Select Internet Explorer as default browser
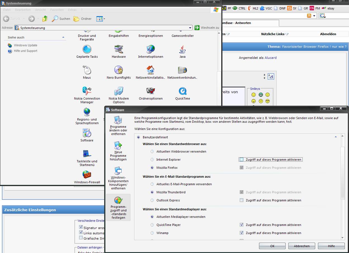 pyautogui.click(x=152, y=160)
